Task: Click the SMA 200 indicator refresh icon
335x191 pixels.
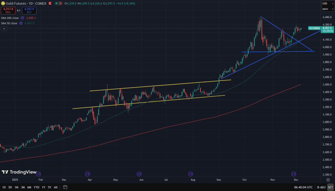Action: pos(23,18)
